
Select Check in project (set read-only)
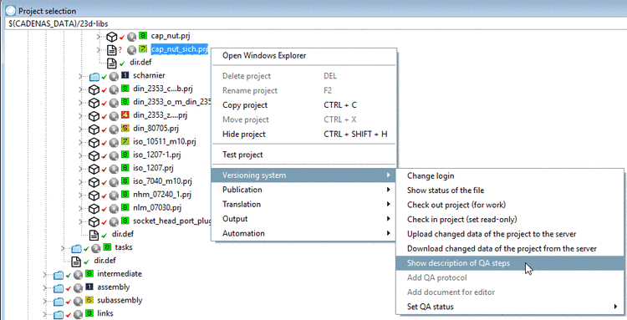(510, 220)
